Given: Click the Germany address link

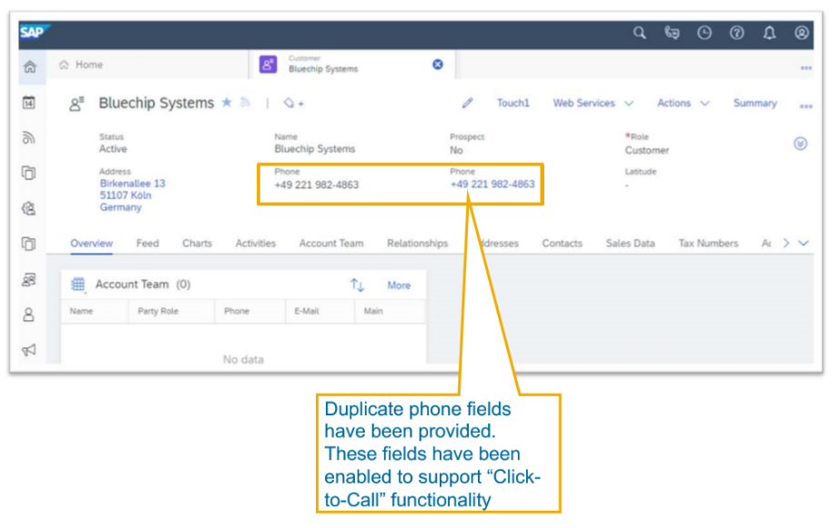Looking at the screenshot, I should point(120,207).
